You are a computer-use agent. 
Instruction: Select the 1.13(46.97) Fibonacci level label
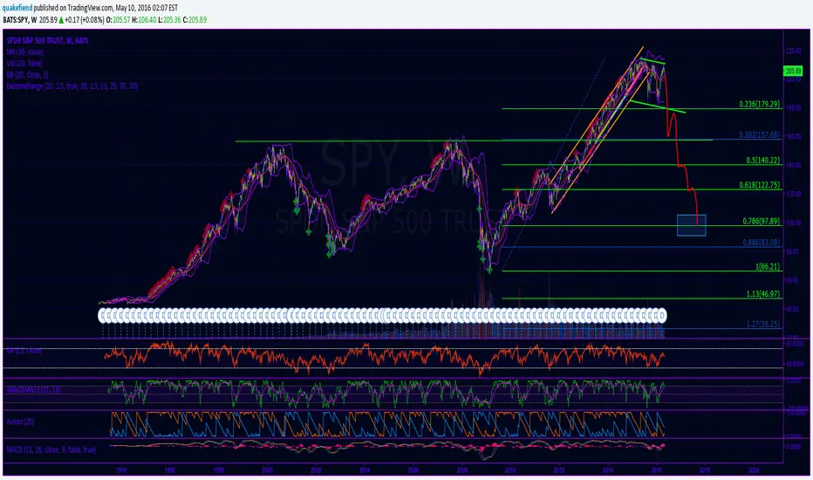(x=763, y=294)
